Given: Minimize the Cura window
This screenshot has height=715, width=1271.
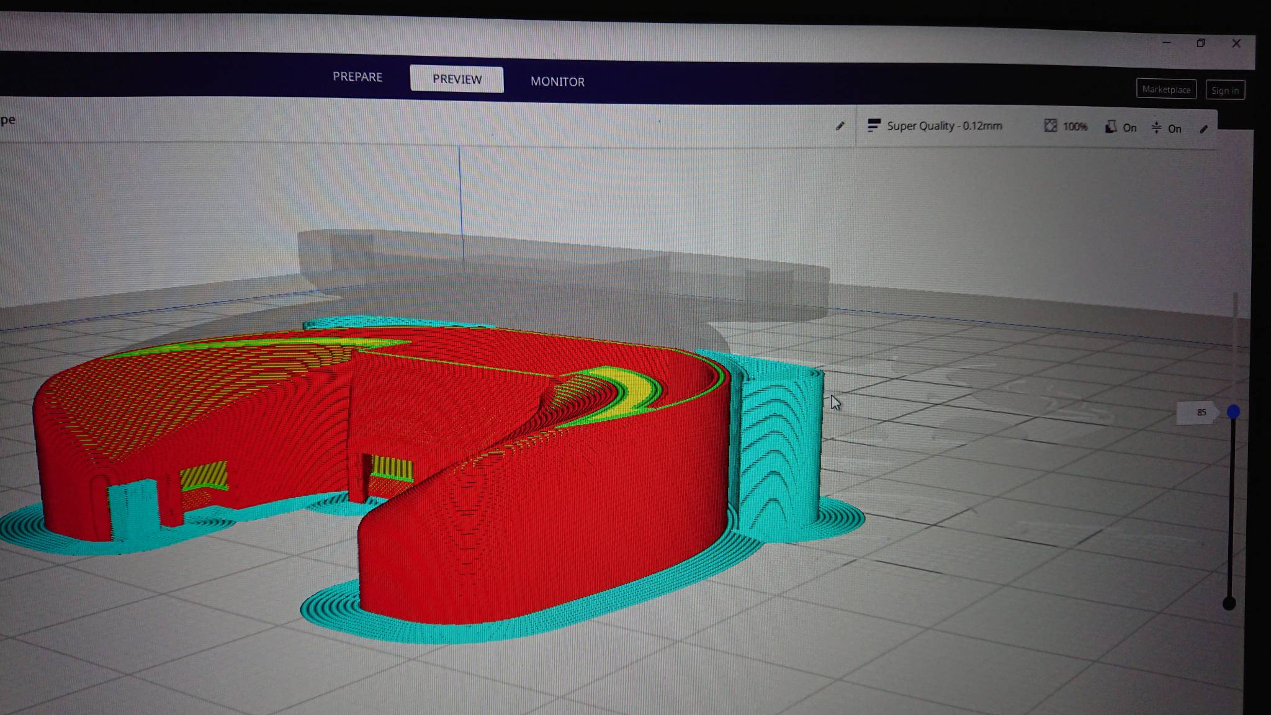Looking at the screenshot, I should tap(1166, 42).
